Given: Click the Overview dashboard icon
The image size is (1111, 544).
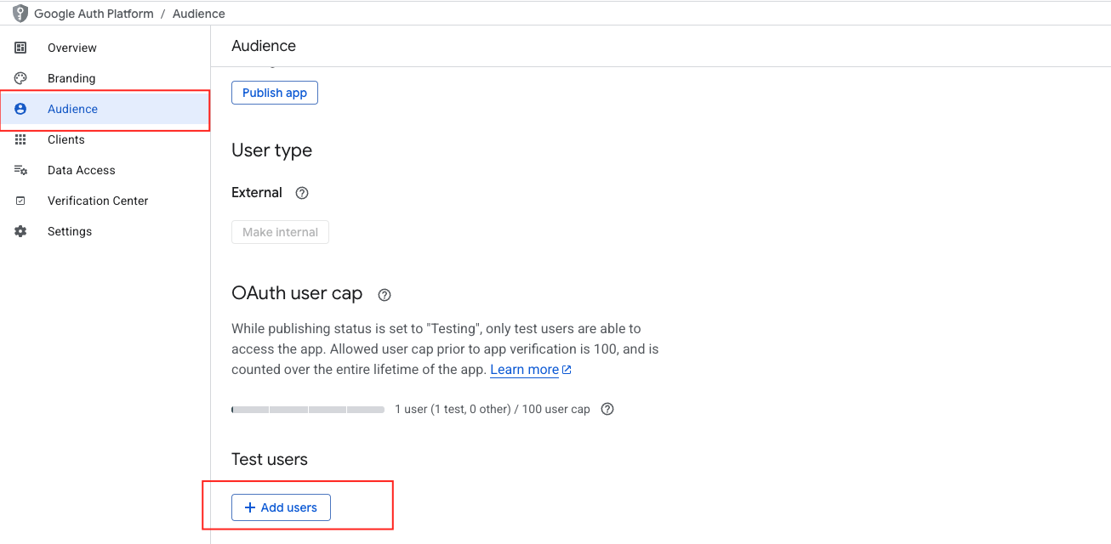Looking at the screenshot, I should (x=20, y=48).
